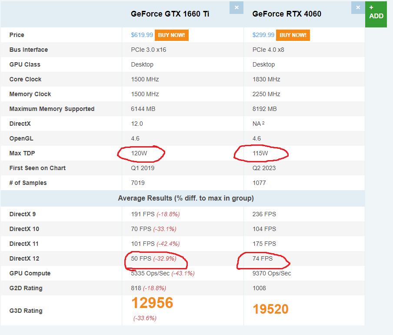The width and height of the screenshot is (393, 335).
Task: Remove GeForce RTX 4060 column
Action: pos(358,7)
